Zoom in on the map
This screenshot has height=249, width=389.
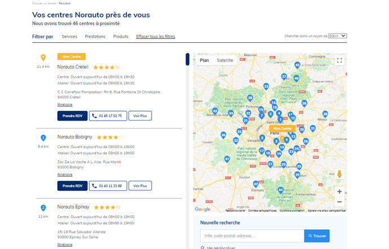tap(339, 192)
